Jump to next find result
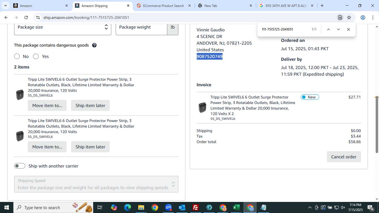 point(338,29)
